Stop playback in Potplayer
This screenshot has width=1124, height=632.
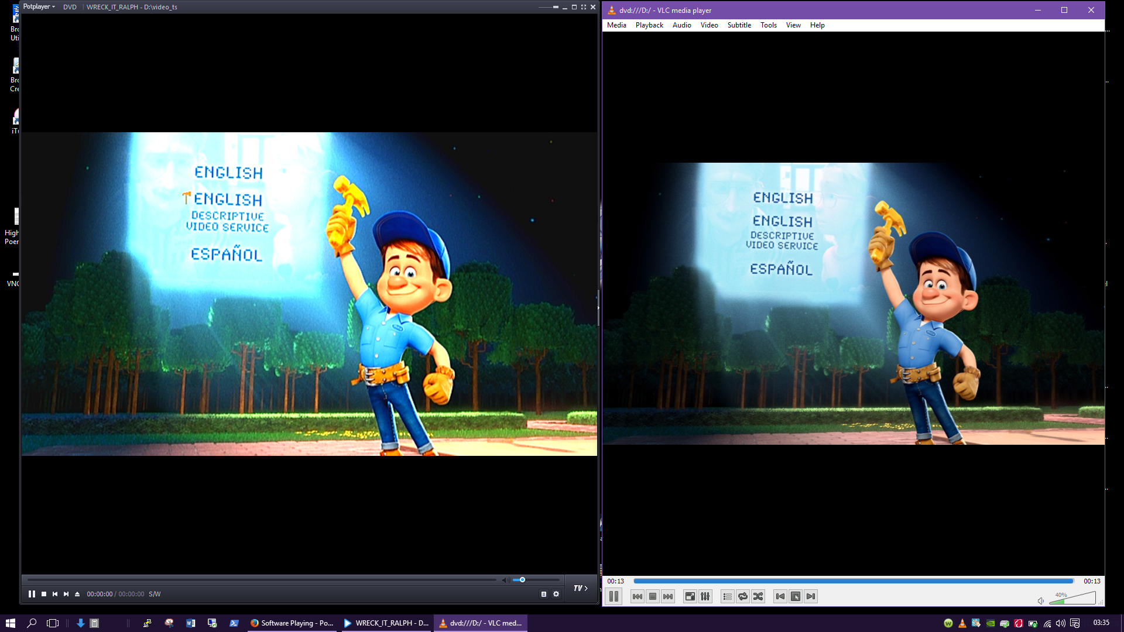tap(44, 594)
